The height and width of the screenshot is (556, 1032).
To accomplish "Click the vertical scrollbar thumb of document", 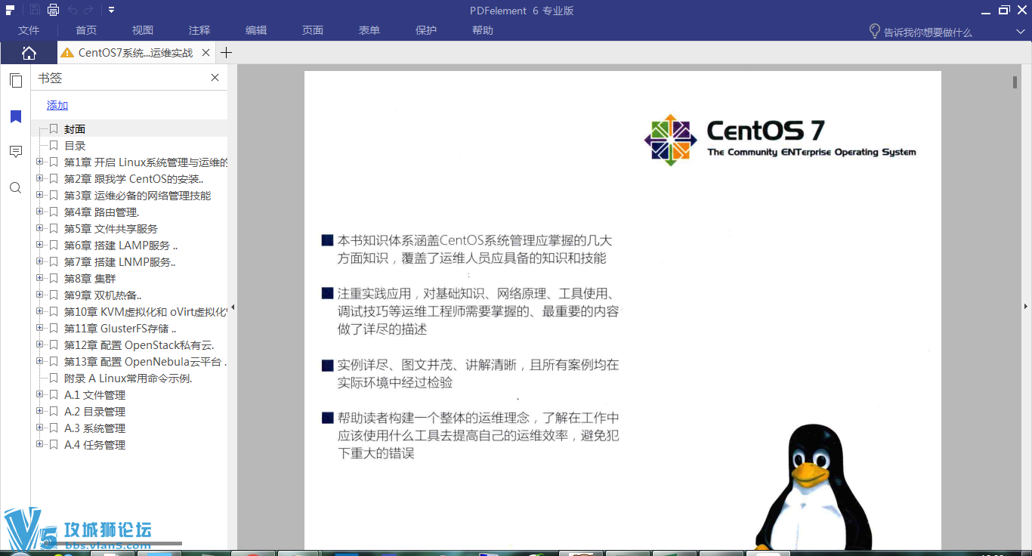I will [1015, 82].
